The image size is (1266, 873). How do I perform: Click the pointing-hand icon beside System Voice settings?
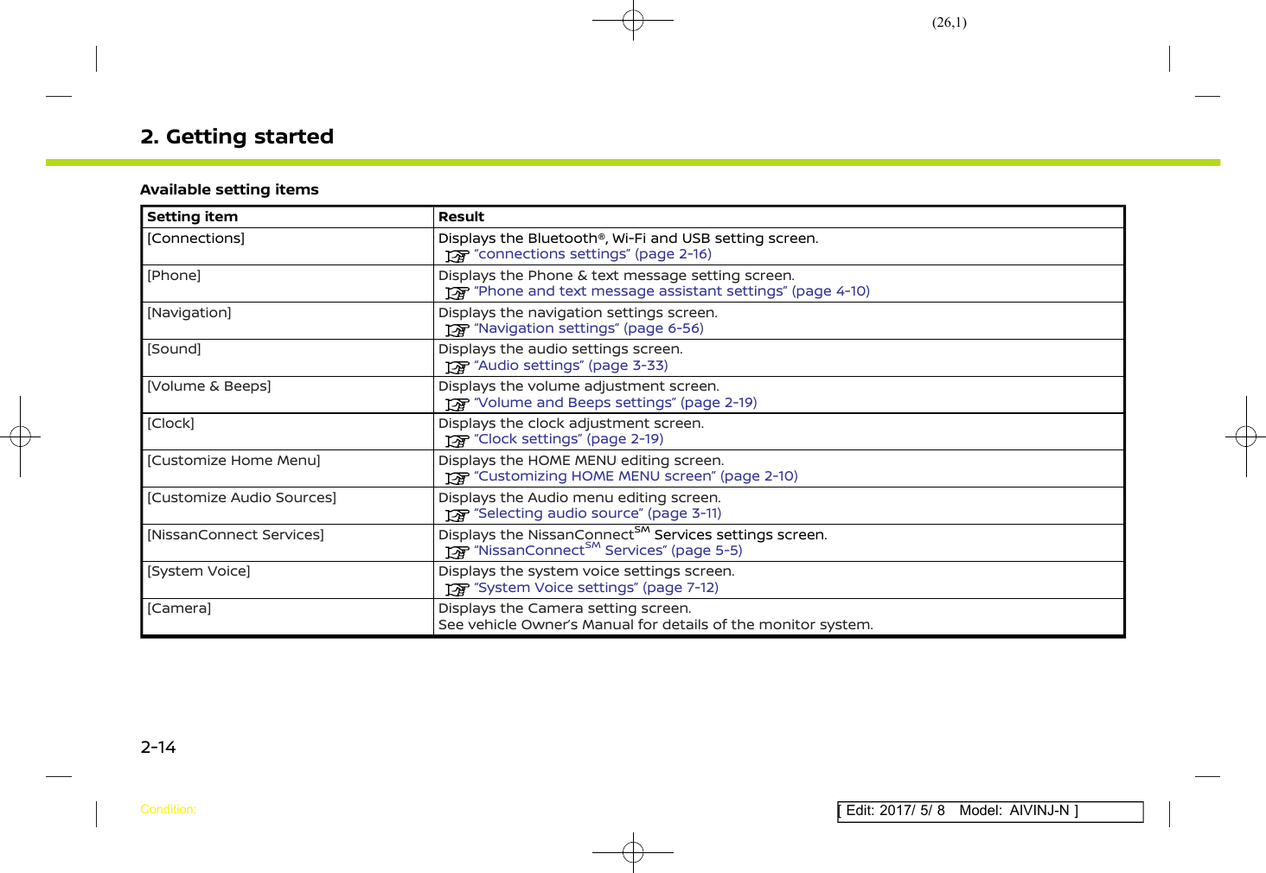(457, 589)
